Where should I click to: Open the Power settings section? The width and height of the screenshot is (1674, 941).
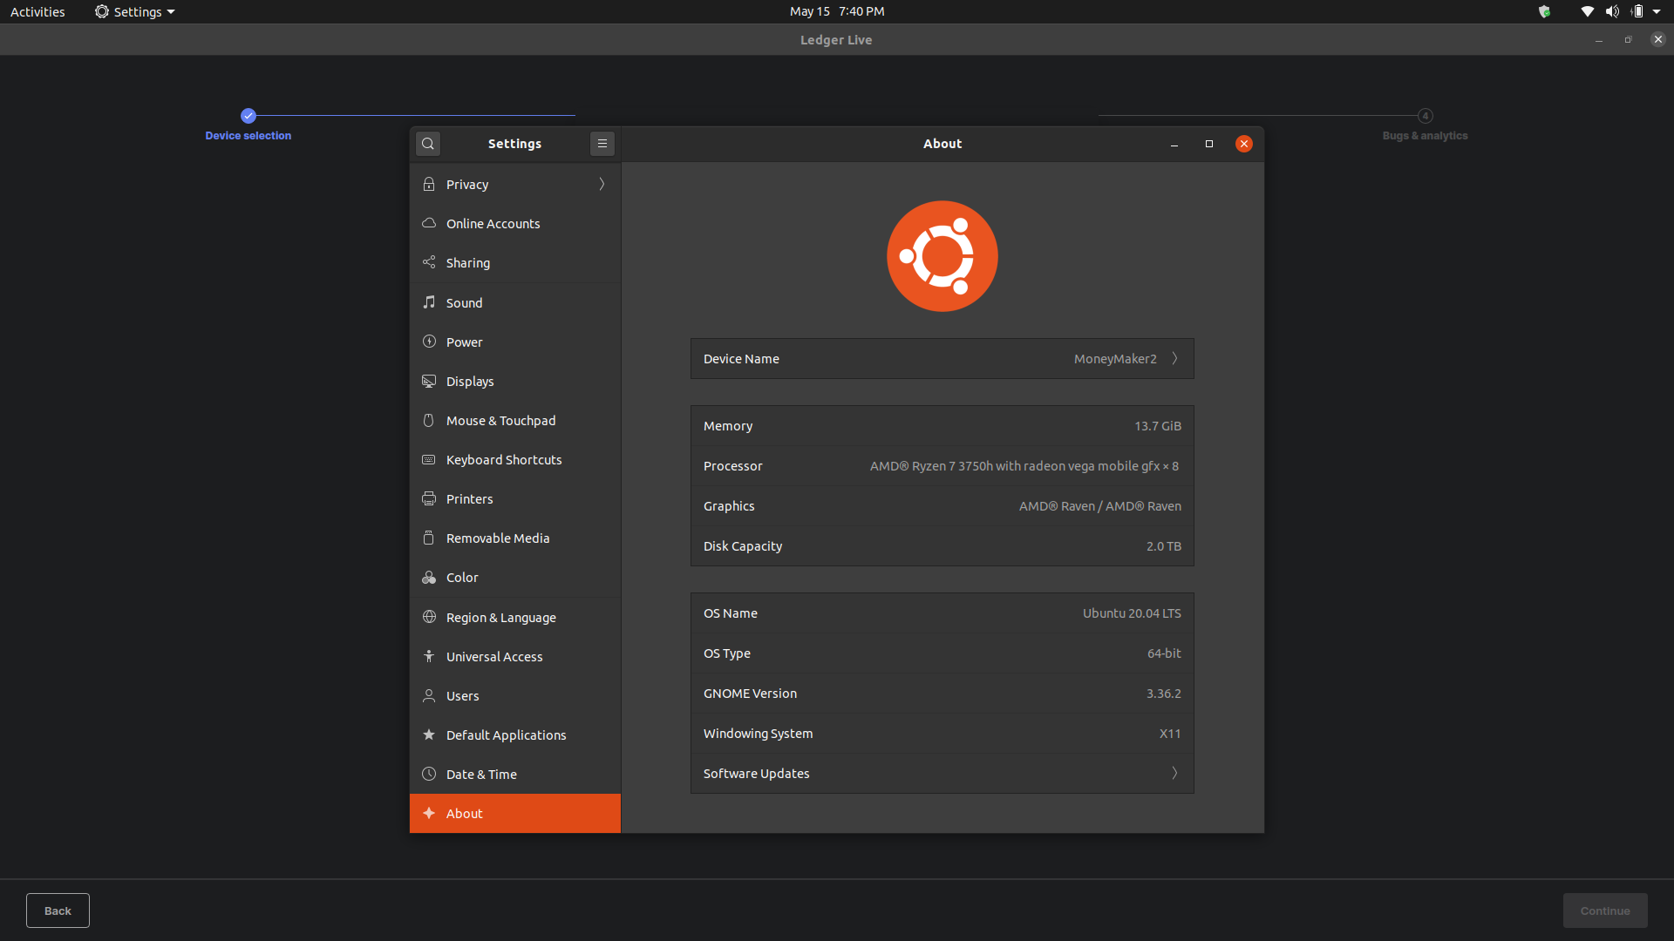click(x=465, y=342)
